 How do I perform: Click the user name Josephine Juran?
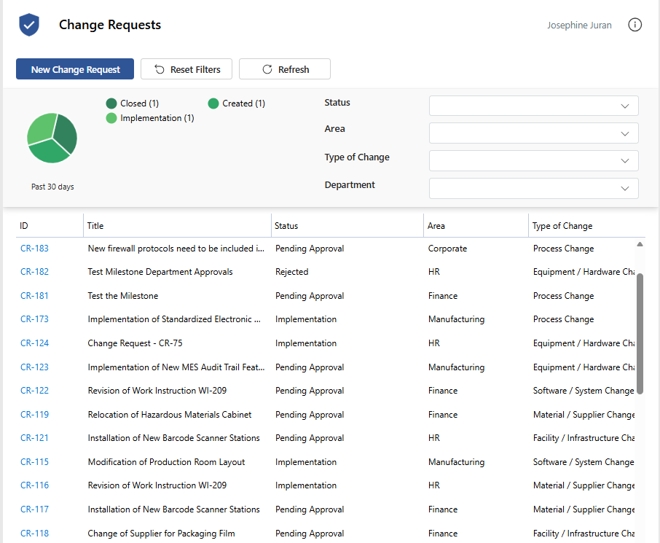[579, 26]
